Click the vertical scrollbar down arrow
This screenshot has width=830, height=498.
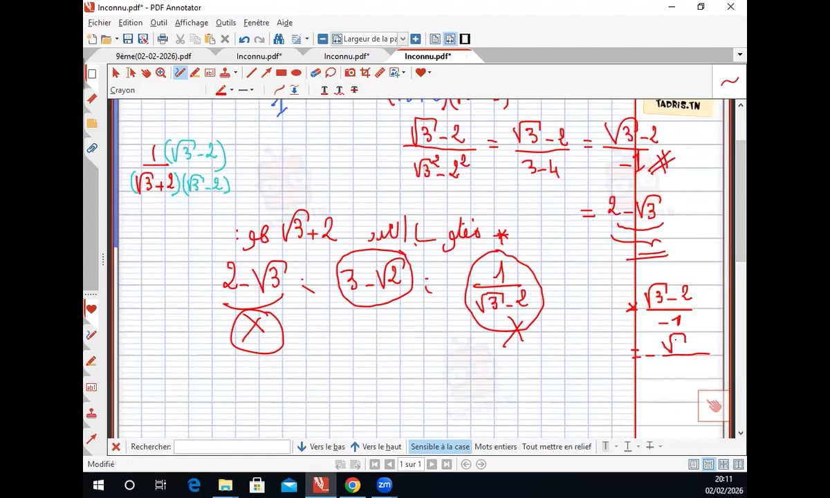[741, 433]
